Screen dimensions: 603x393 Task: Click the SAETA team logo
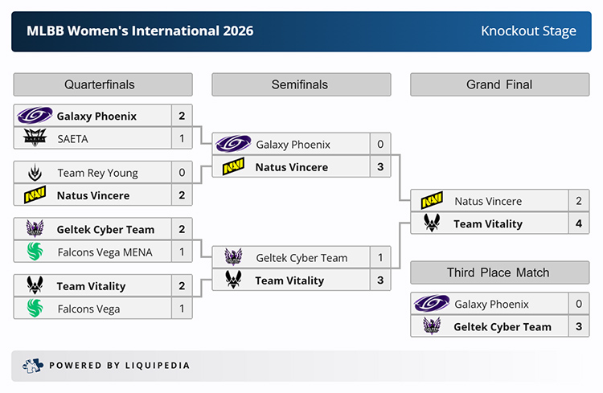[35, 137]
